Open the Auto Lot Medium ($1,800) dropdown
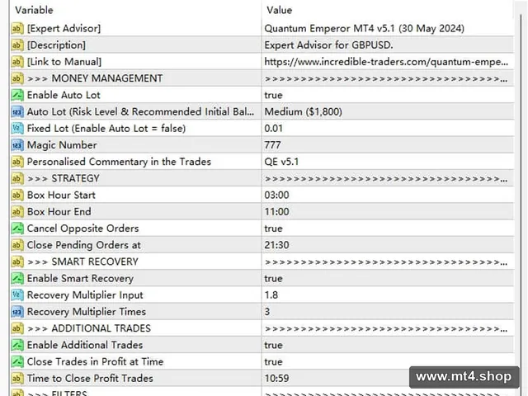The width and height of the screenshot is (528, 396). 388,112
